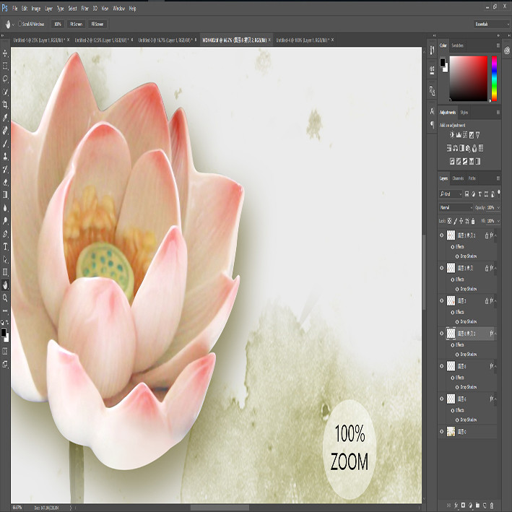Viewport: 512px width, 512px height.
Task: Collapse effects of the selected layer
Action: coord(495,334)
